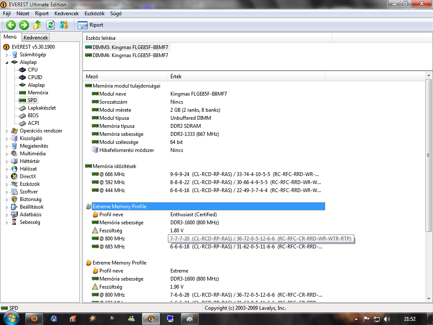Open the Riport menu
433x325 pixels.
pyautogui.click(x=42, y=14)
